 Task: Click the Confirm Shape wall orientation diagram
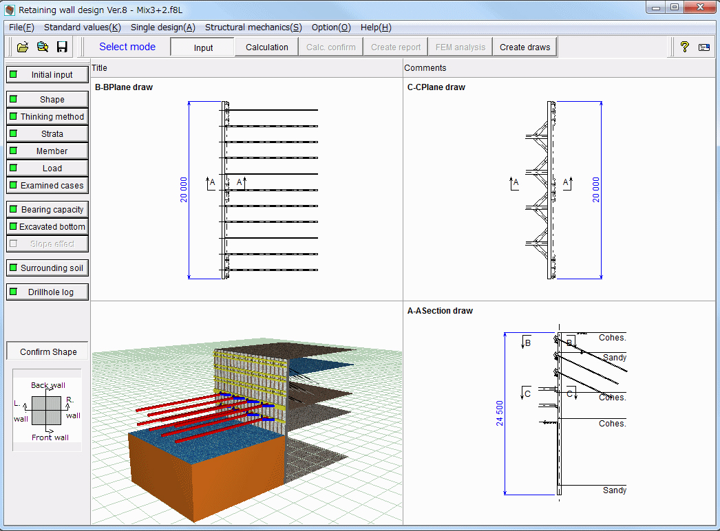point(47,411)
